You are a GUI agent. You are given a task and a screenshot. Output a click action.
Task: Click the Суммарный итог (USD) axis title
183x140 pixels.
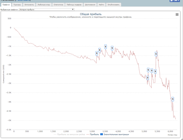tap(4, 74)
